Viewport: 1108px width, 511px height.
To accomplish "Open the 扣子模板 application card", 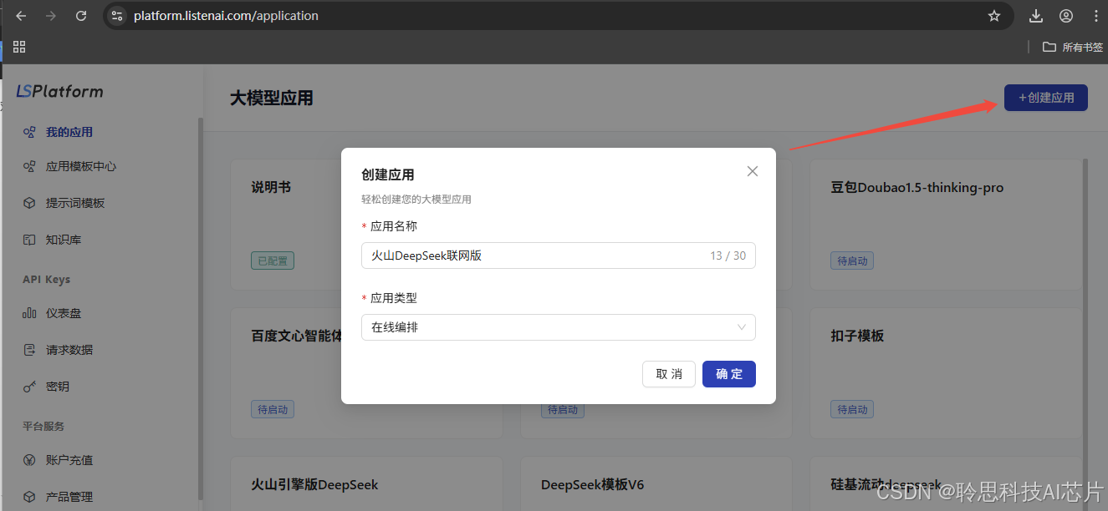I will pos(947,373).
